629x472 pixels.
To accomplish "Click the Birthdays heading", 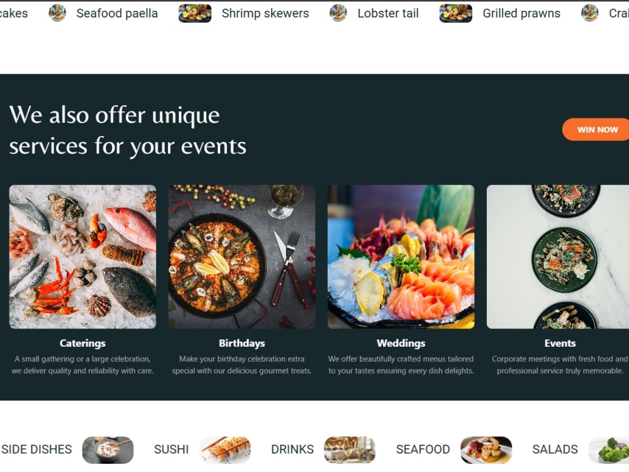I will pos(242,343).
